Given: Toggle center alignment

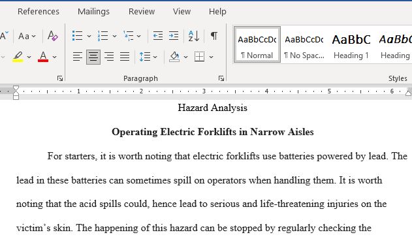Looking at the screenshot, I should pyautogui.click(x=93, y=57).
